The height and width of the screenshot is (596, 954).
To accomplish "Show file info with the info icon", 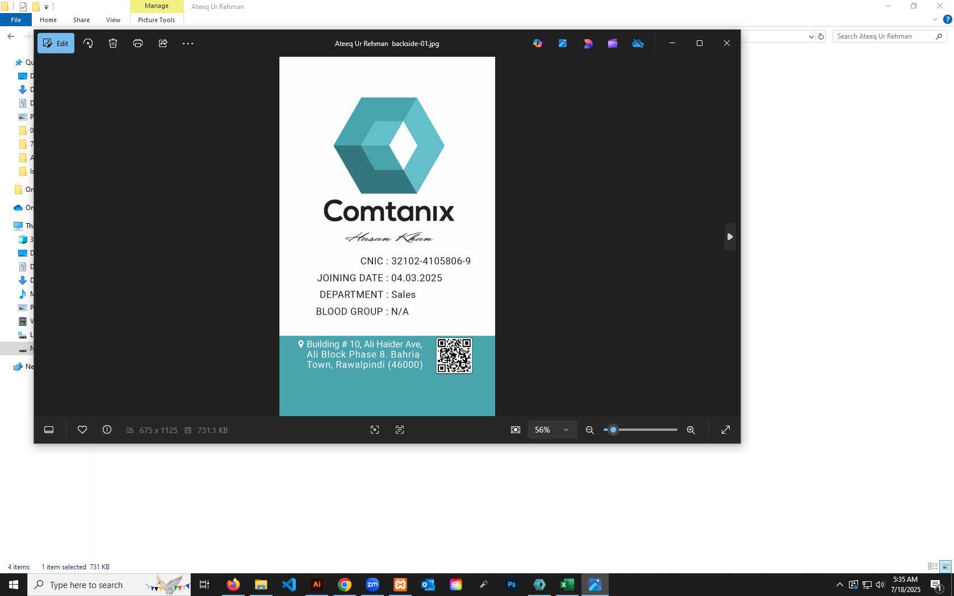I will (x=107, y=430).
